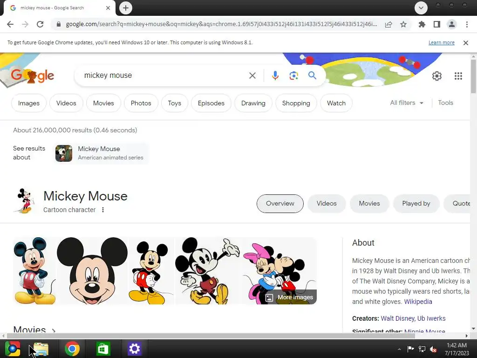Open Chrome's three-dot menu
The image size is (477, 358).
[467, 24]
